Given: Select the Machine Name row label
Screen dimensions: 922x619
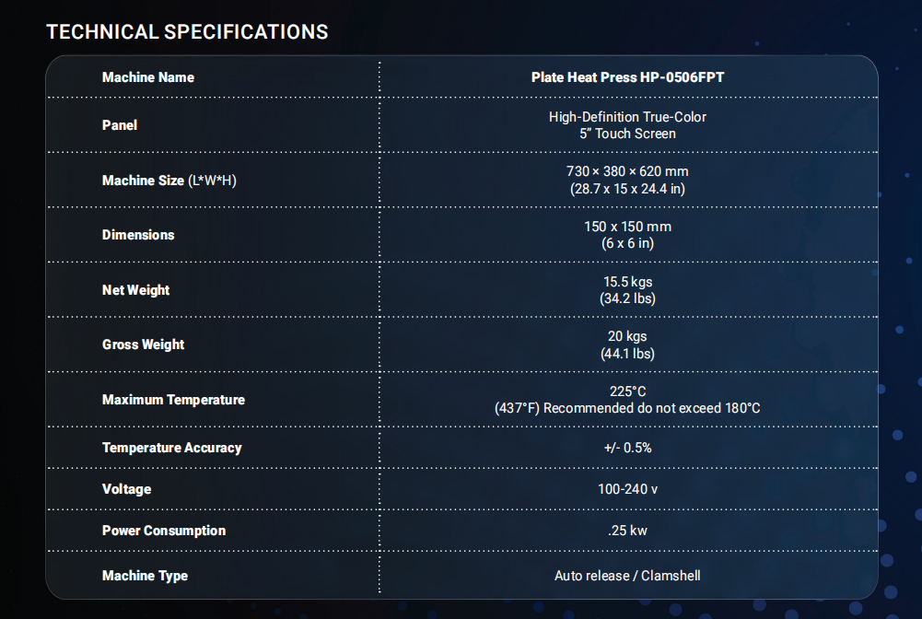Looking at the screenshot, I should click(x=148, y=77).
